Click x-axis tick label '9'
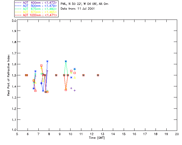 60,134
